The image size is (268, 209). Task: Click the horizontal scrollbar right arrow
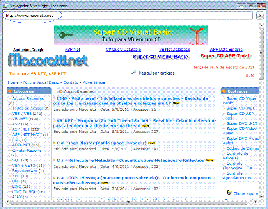pos(255,202)
